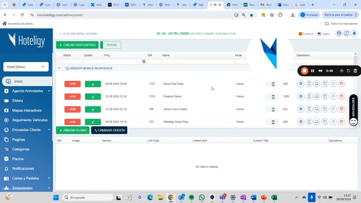Image resolution: width=361 pixels, height=203 pixels.
Task: Click the taskbar Búsqueda search box
Action: tap(88, 197)
